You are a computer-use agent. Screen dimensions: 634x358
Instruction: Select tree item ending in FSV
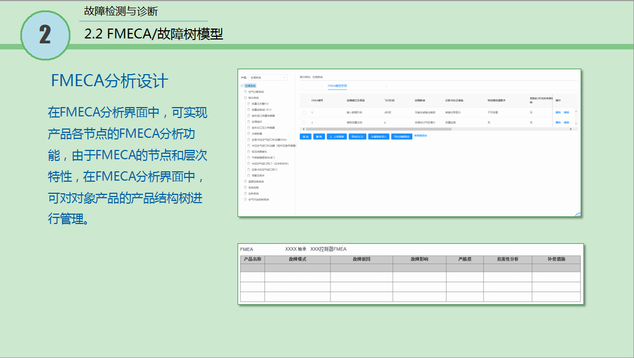point(260,104)
